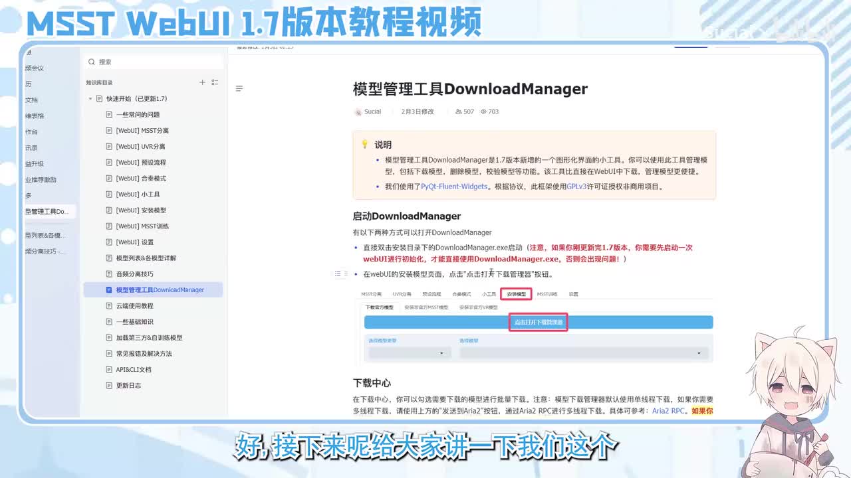Screen dimensions: 851x478
Task: Click the Sucial author avatar
Action: pyautogui.click(x=358, y=112)
